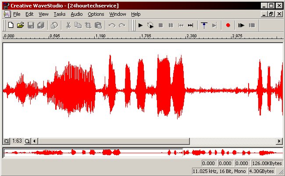Click the New file icon
Screen dimensions: 285x176
click(x=11, y=25)
